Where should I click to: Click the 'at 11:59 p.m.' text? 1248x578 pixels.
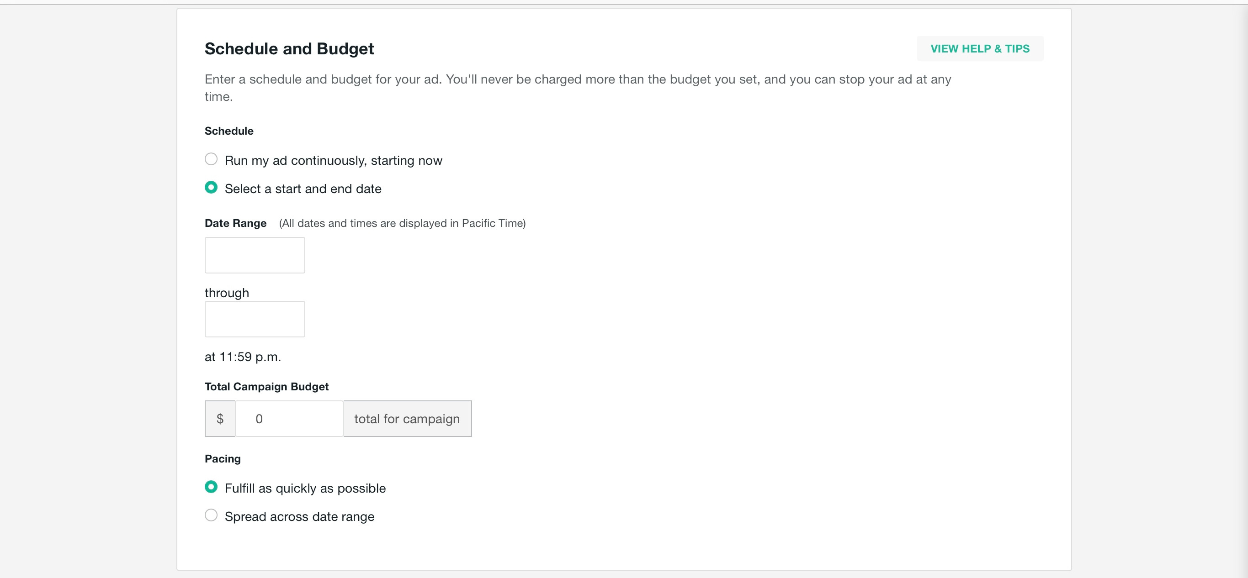[x=243, y=357]
